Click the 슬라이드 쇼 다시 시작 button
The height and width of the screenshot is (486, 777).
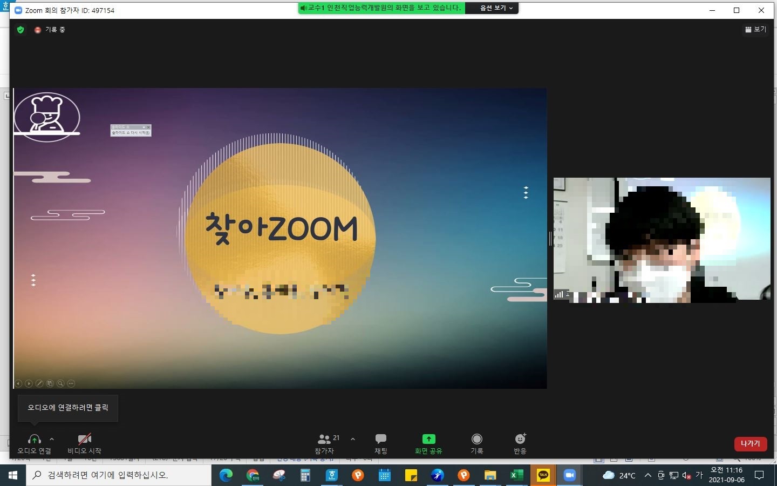[131, 133]
